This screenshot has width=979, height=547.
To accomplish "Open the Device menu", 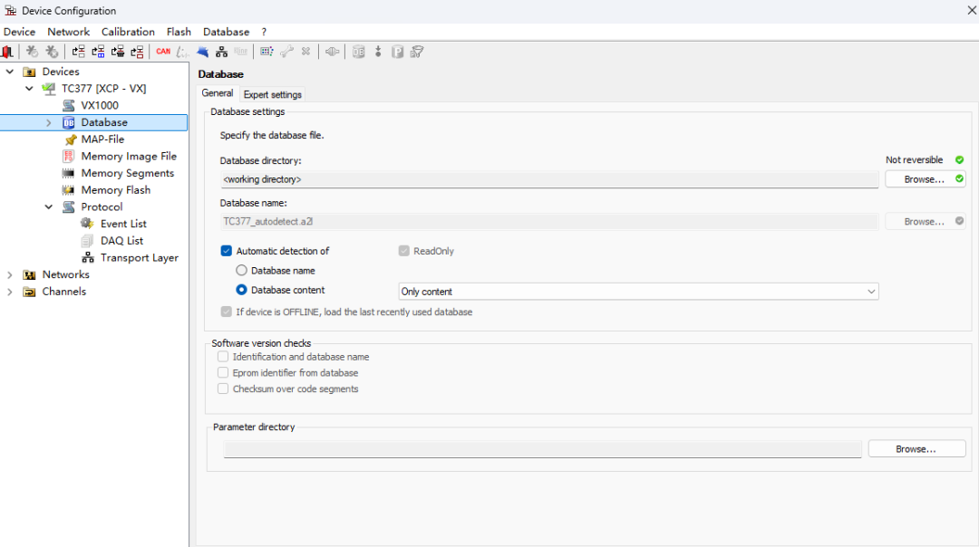I will [x=19, y=32].
